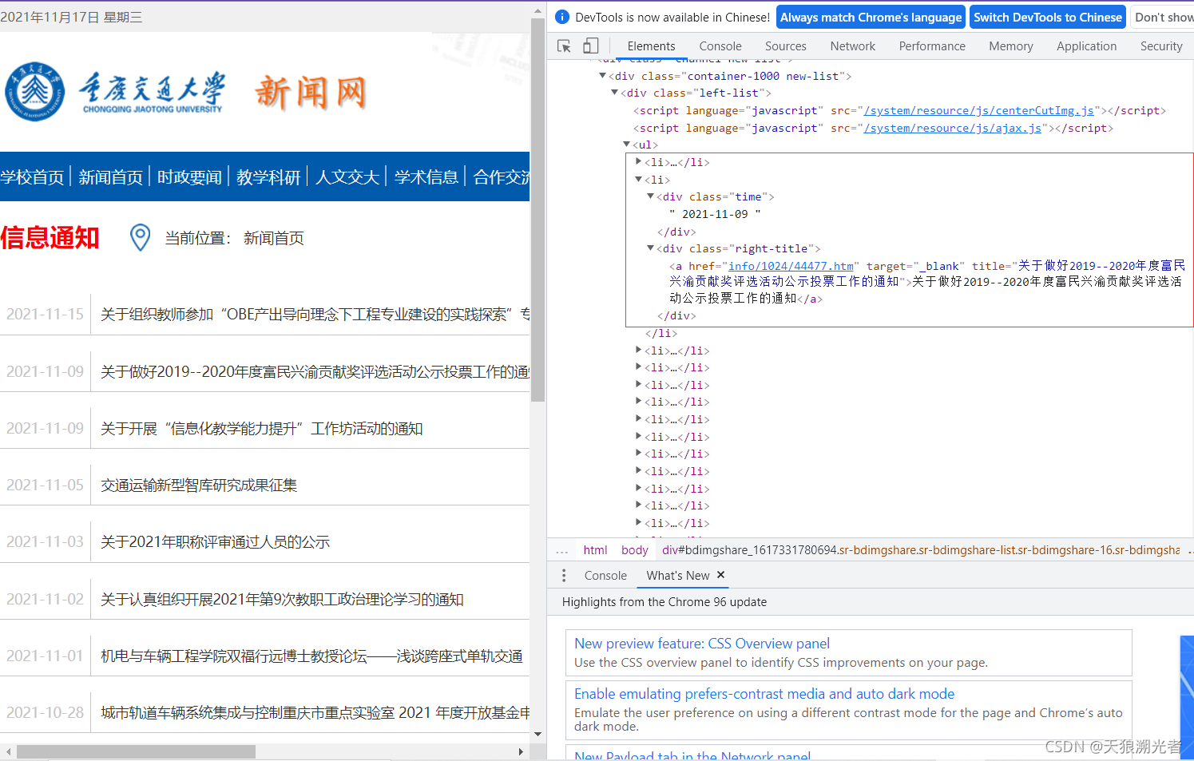This screenshot has height=761, width=1194.
Task: Select div#bdimgshare node in the DOM breadcrumb
Action: (x=921, y=550)
